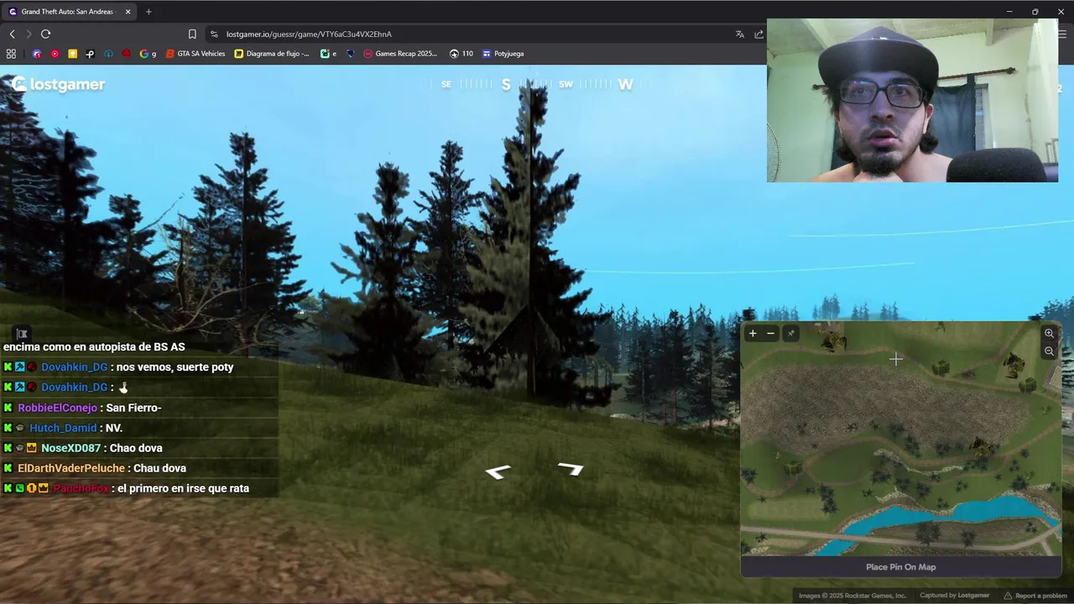Move along the right navigation arrow
Screen dimensions: 1074x604
click(x=571, y=468)
